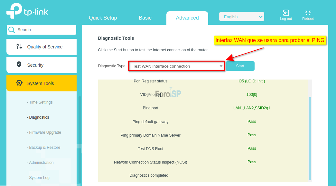Click the Reboot icon
Image resolution: width=336 pixels, height=186 pixels.
(x=308, y=13)
